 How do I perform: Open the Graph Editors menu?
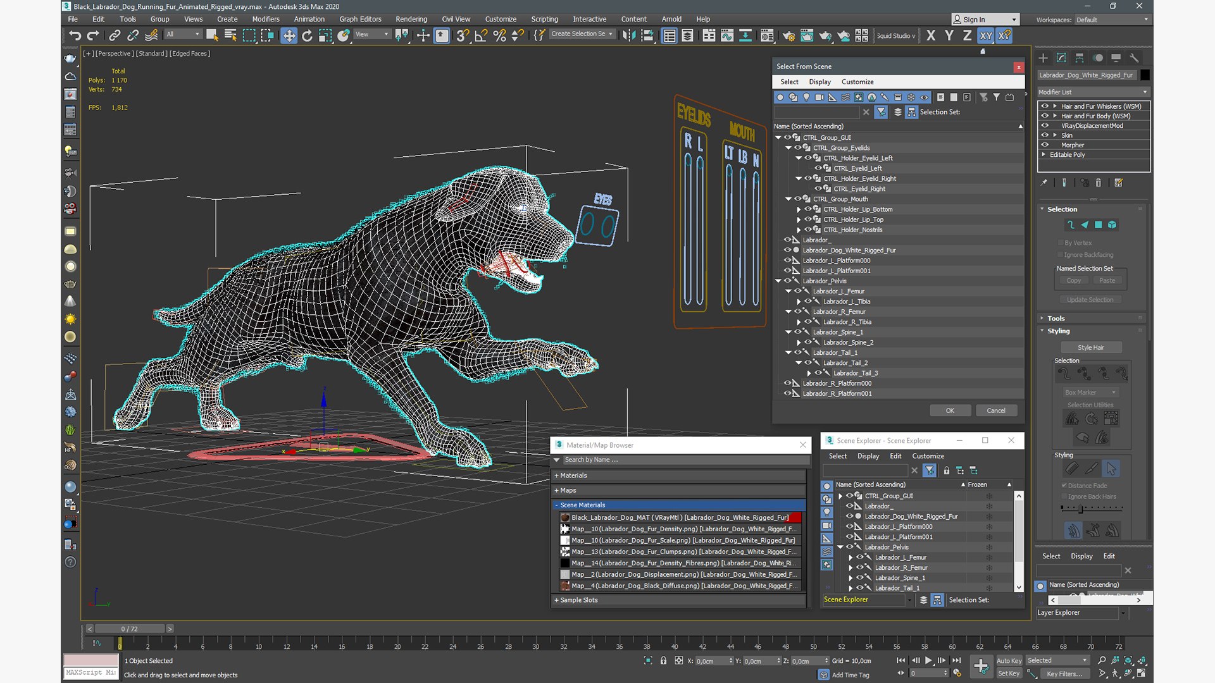click(360, 19)
